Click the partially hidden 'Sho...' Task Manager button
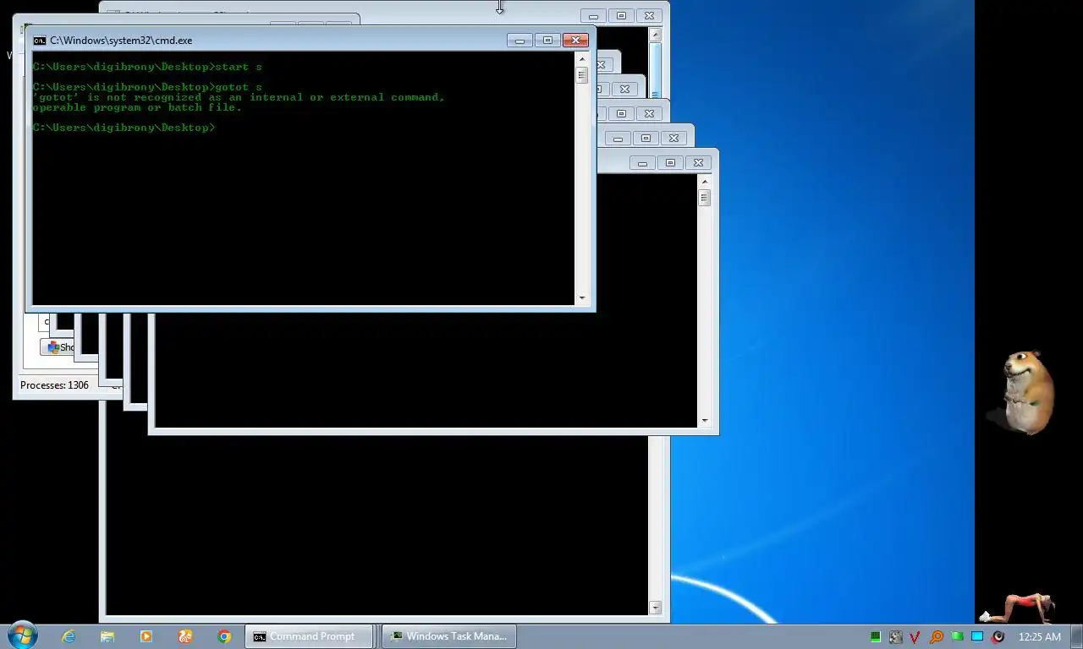 pos(59,347)
